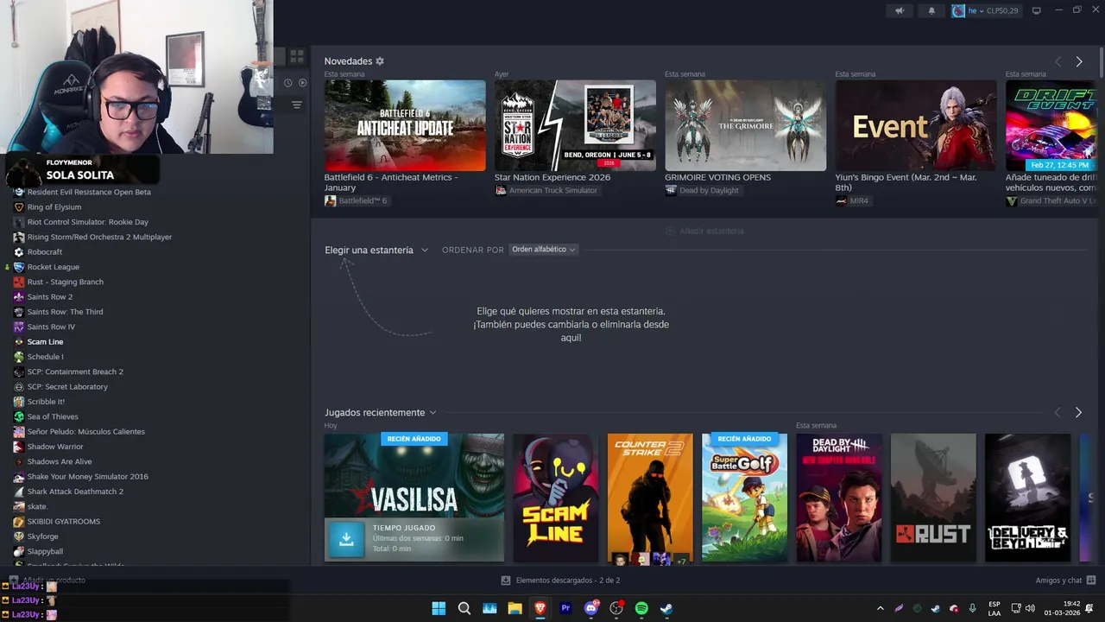Open Grimoire Voting Opens news card

(x=745, y=125)
